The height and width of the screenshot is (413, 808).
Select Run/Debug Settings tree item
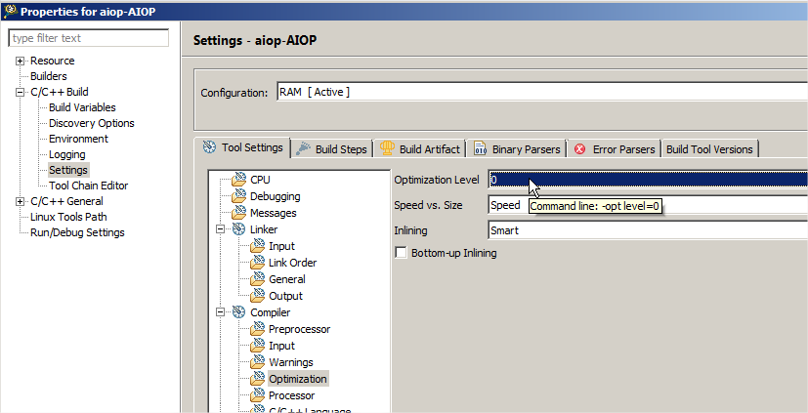[77, 232]
